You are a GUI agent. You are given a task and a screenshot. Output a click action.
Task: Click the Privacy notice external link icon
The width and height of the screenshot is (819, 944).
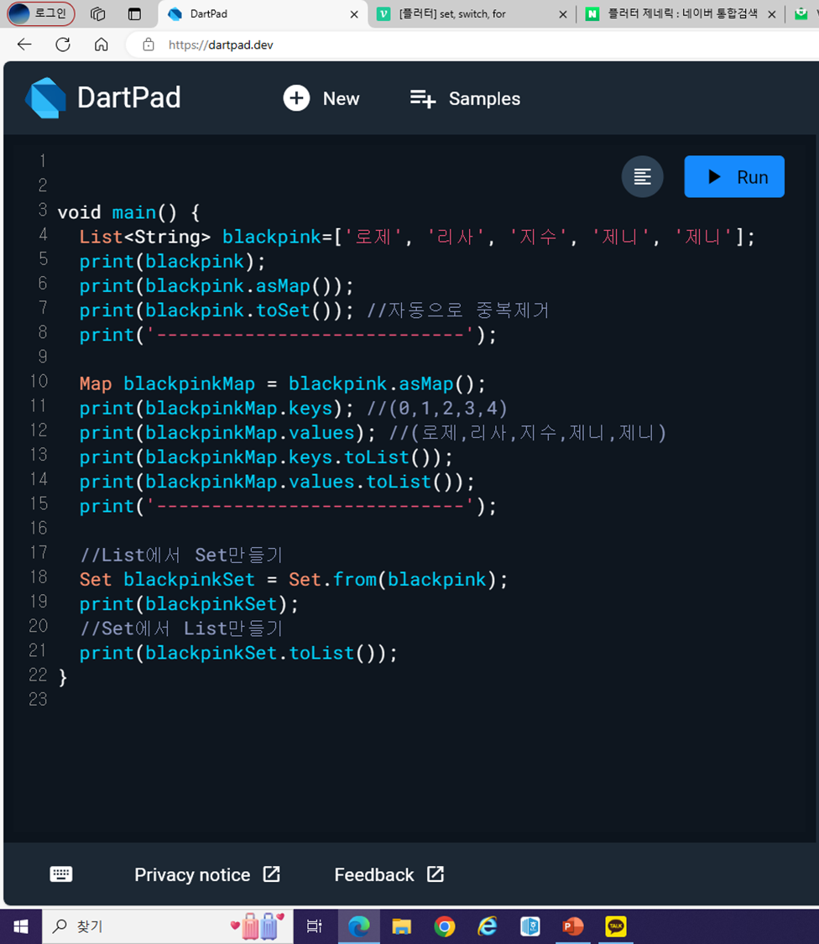[x=272, y=874]
